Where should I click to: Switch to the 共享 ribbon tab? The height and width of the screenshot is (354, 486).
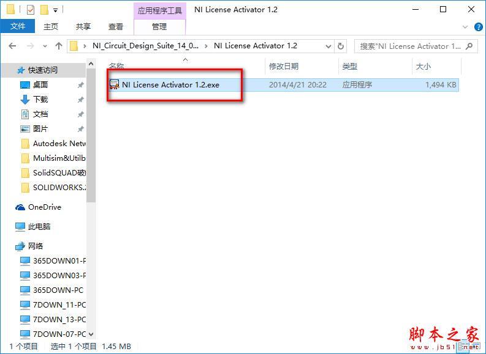click(x=83, y=26)
